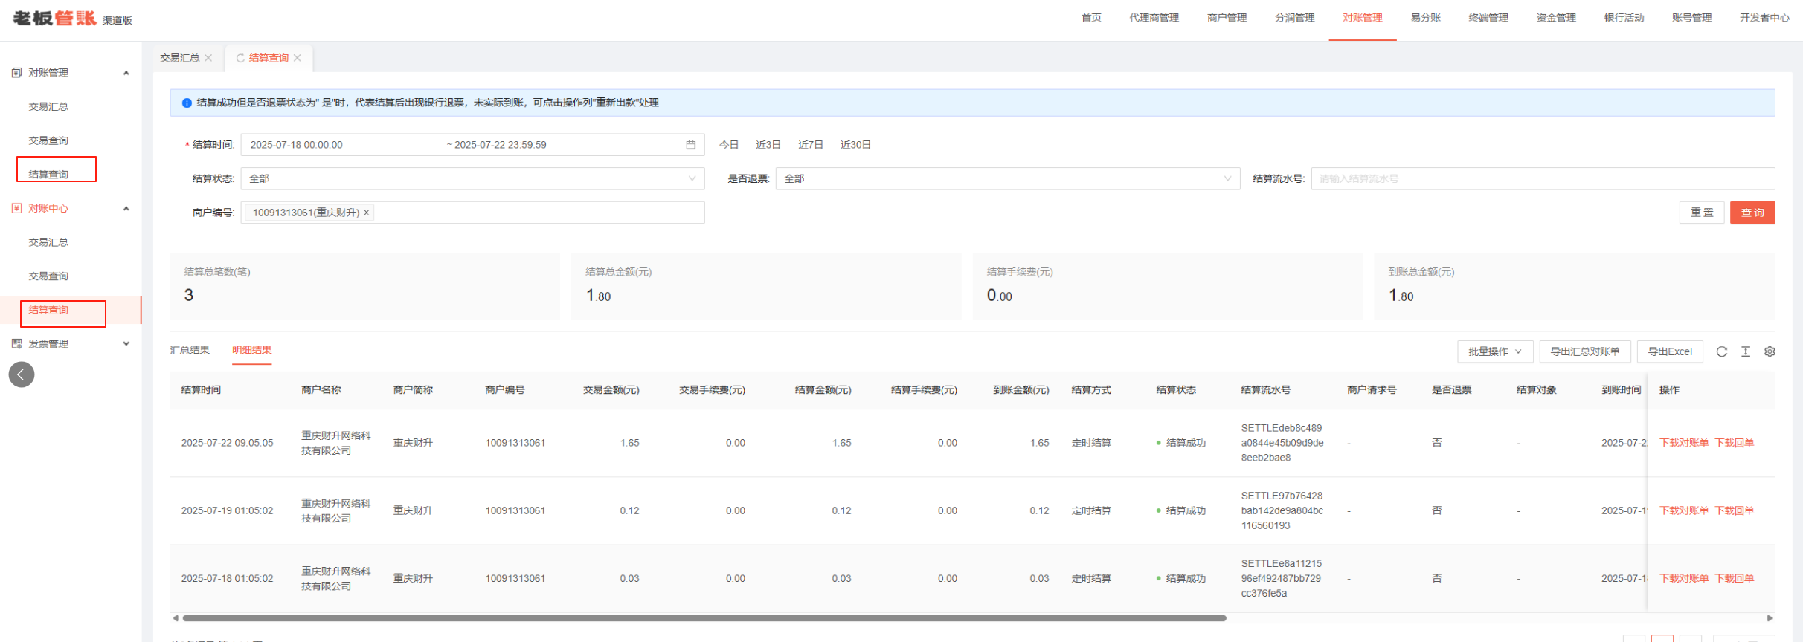The height and width of the screenshot is (642, 1803).
Task: Click the 结算流水号 input field
Action: coord(1543,178)
